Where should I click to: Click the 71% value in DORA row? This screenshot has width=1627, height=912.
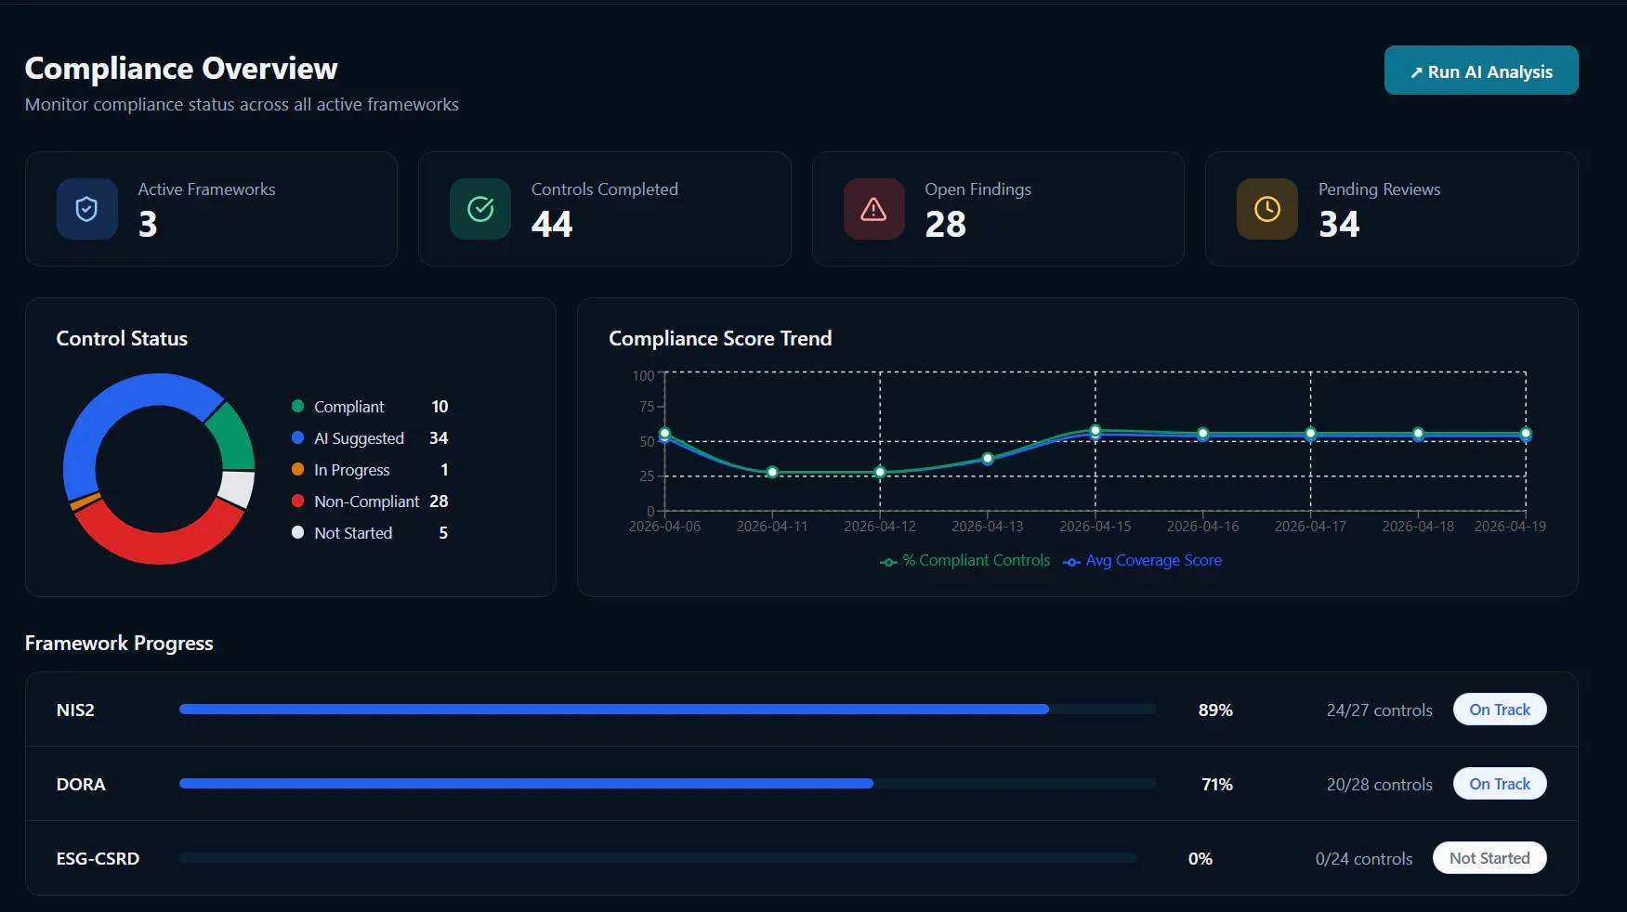coord(1217,784)
